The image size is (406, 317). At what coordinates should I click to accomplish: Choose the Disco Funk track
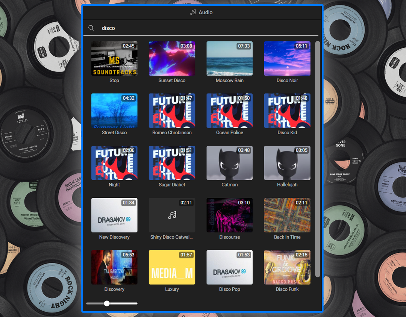pyautogui.click(x=287, y=267)
